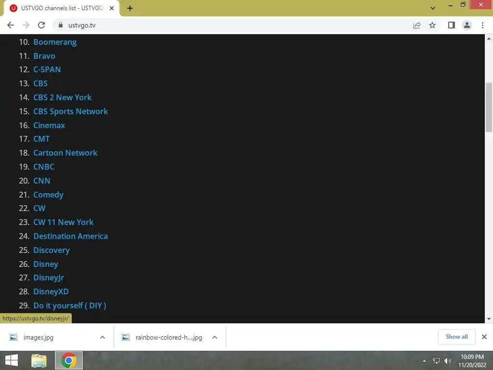Click the forward navigation arrow
This screenshot has height=370, width=493.
(x=26, y=25)
